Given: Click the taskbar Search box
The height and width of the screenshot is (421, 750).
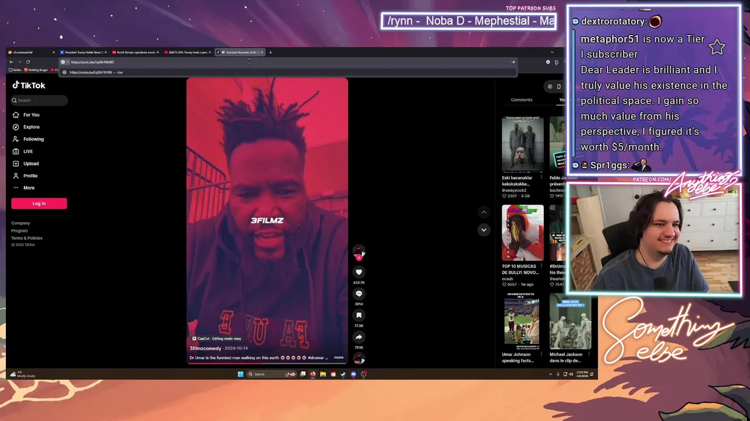Looking at the screenshot, I should (271, 374).
